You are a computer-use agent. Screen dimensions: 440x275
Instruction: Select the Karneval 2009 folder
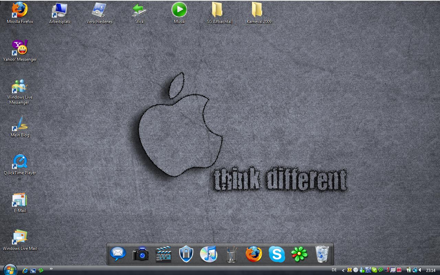pos(259,13)
